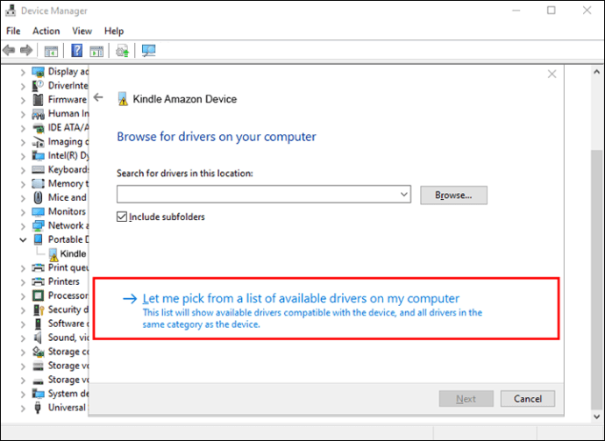The image size is (605, 441).
Task: Uncheck the Include subfolders checkbox
Action: click(123, 217)
